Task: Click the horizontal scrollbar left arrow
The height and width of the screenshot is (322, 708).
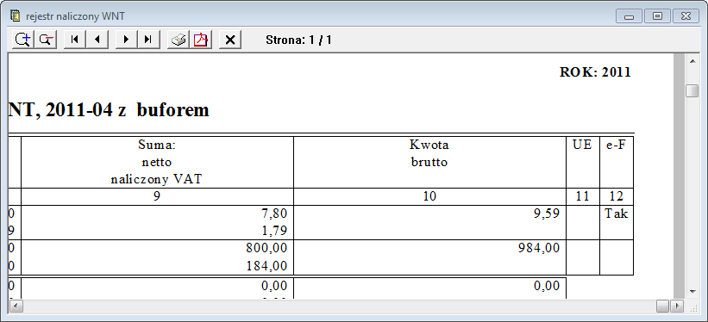Action: [x=16, y=307]
